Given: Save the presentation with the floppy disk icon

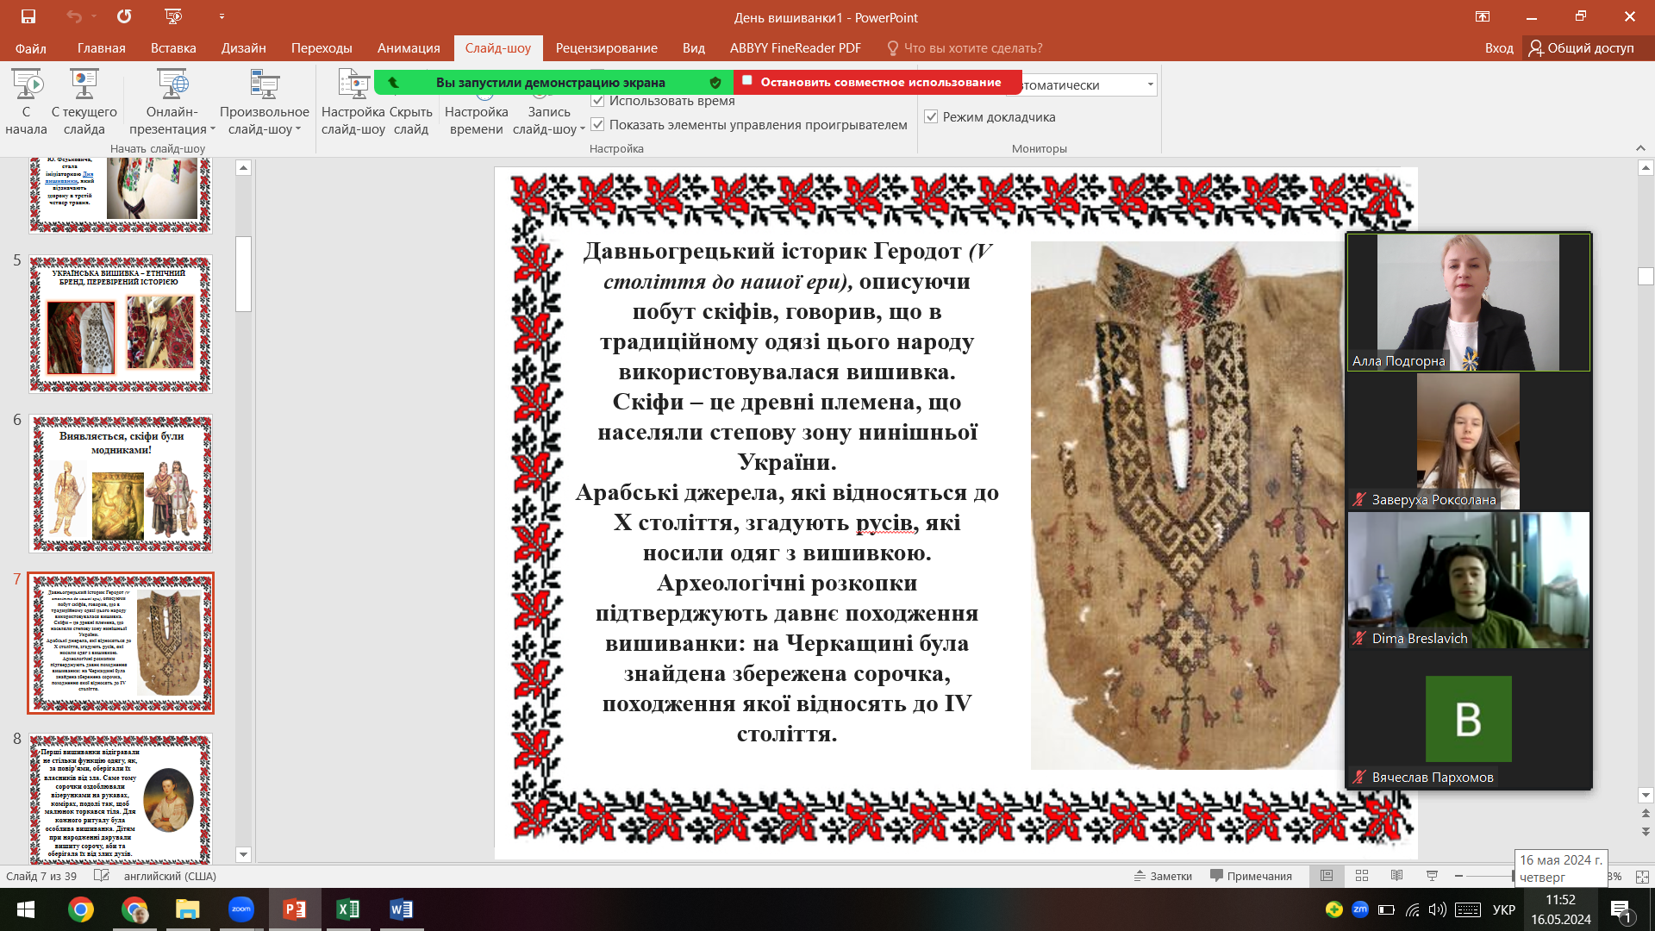Looking at the screenshot, I should coord(28,16).
